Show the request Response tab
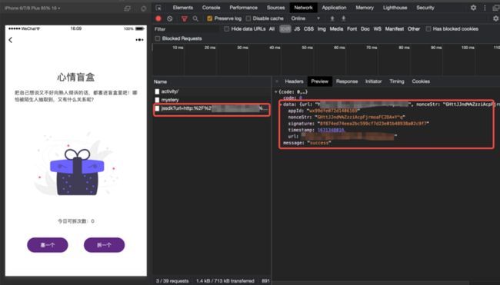500x285 pixels. coord(347,81)
